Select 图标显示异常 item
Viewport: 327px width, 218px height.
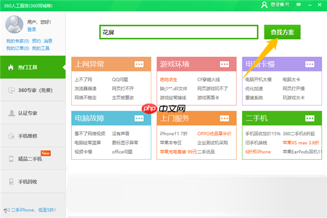[x=125, y=143]
